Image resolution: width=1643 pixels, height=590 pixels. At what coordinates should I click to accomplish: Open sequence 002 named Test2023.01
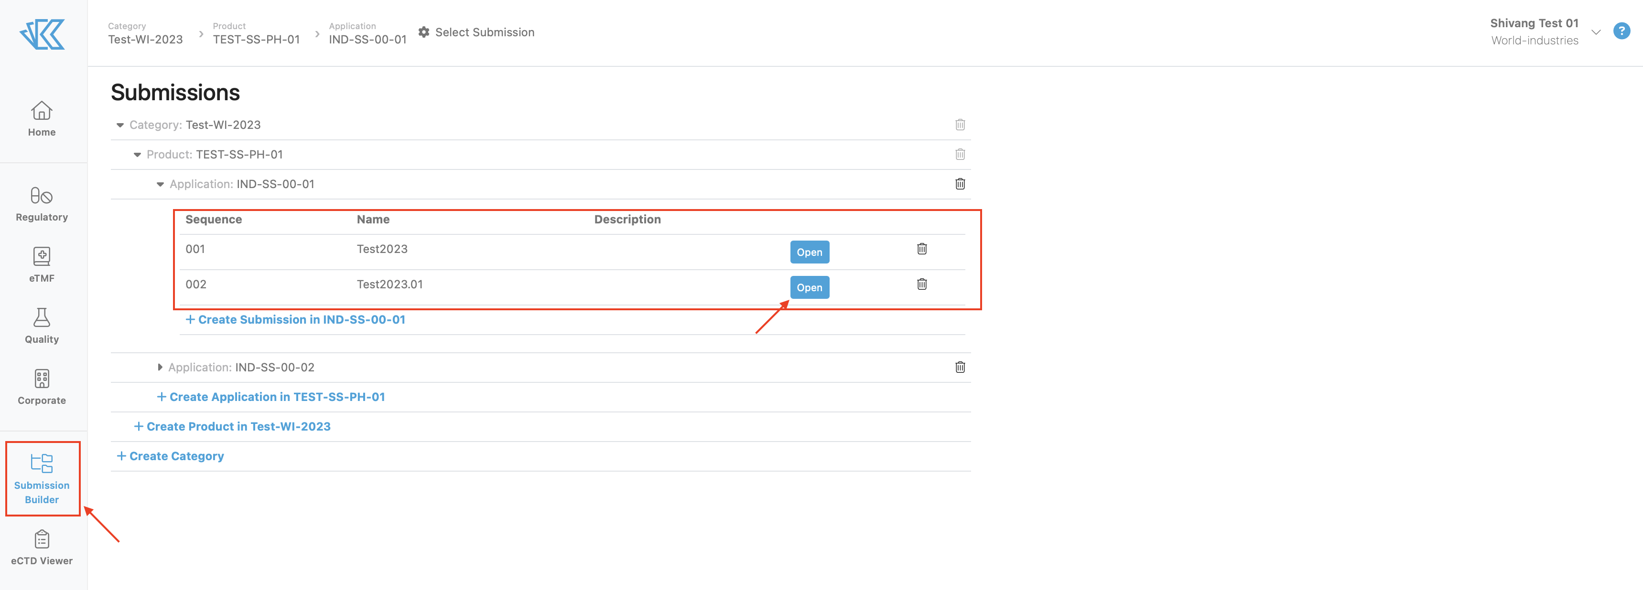810,287
